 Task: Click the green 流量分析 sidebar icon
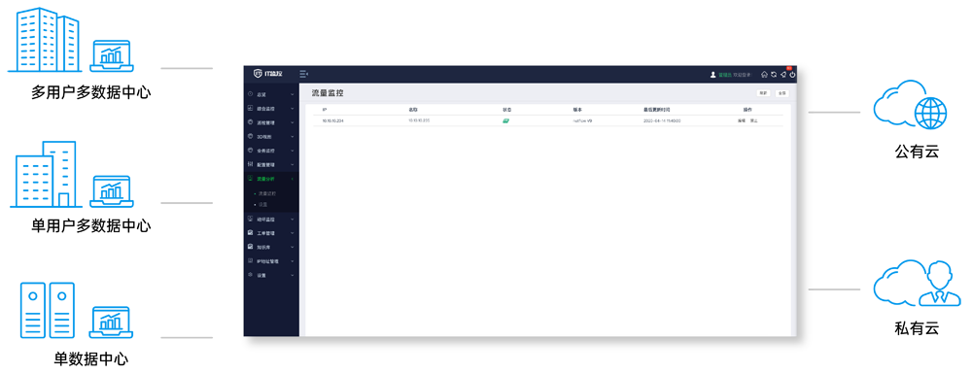[x=250, y=179]
